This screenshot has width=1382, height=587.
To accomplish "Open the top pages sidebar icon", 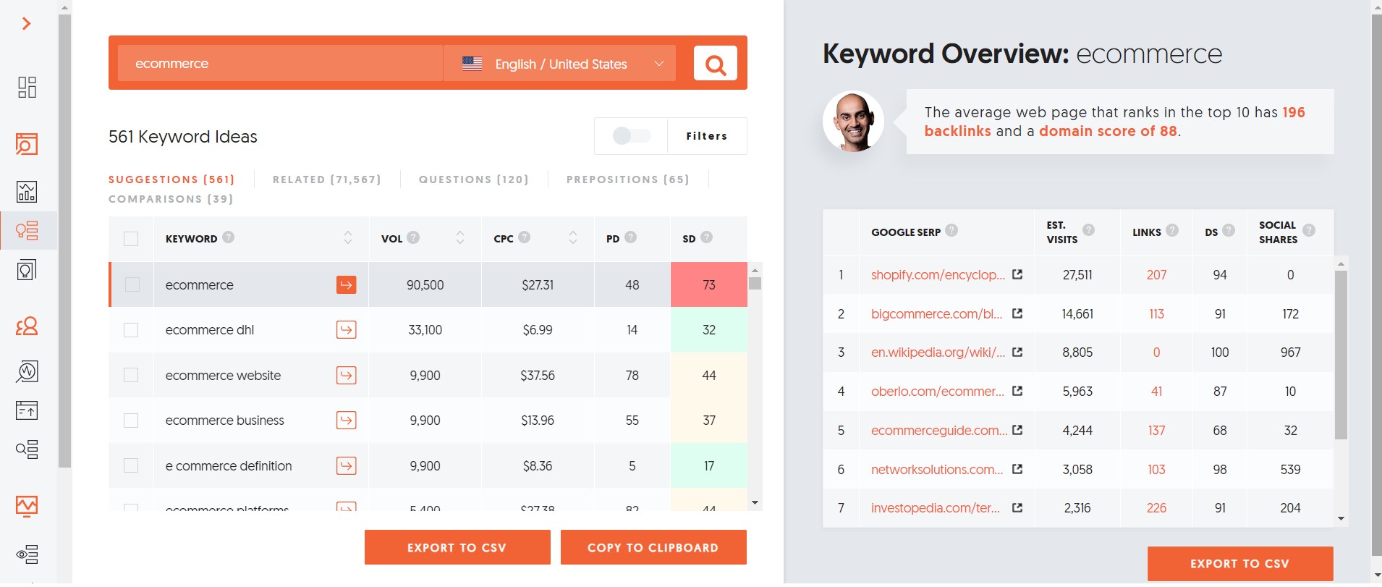I will click(27, 410).
